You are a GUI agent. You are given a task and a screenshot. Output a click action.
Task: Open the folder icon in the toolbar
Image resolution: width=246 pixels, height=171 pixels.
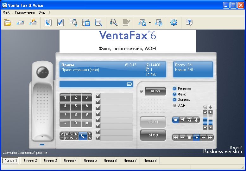(x=7, y=23)
